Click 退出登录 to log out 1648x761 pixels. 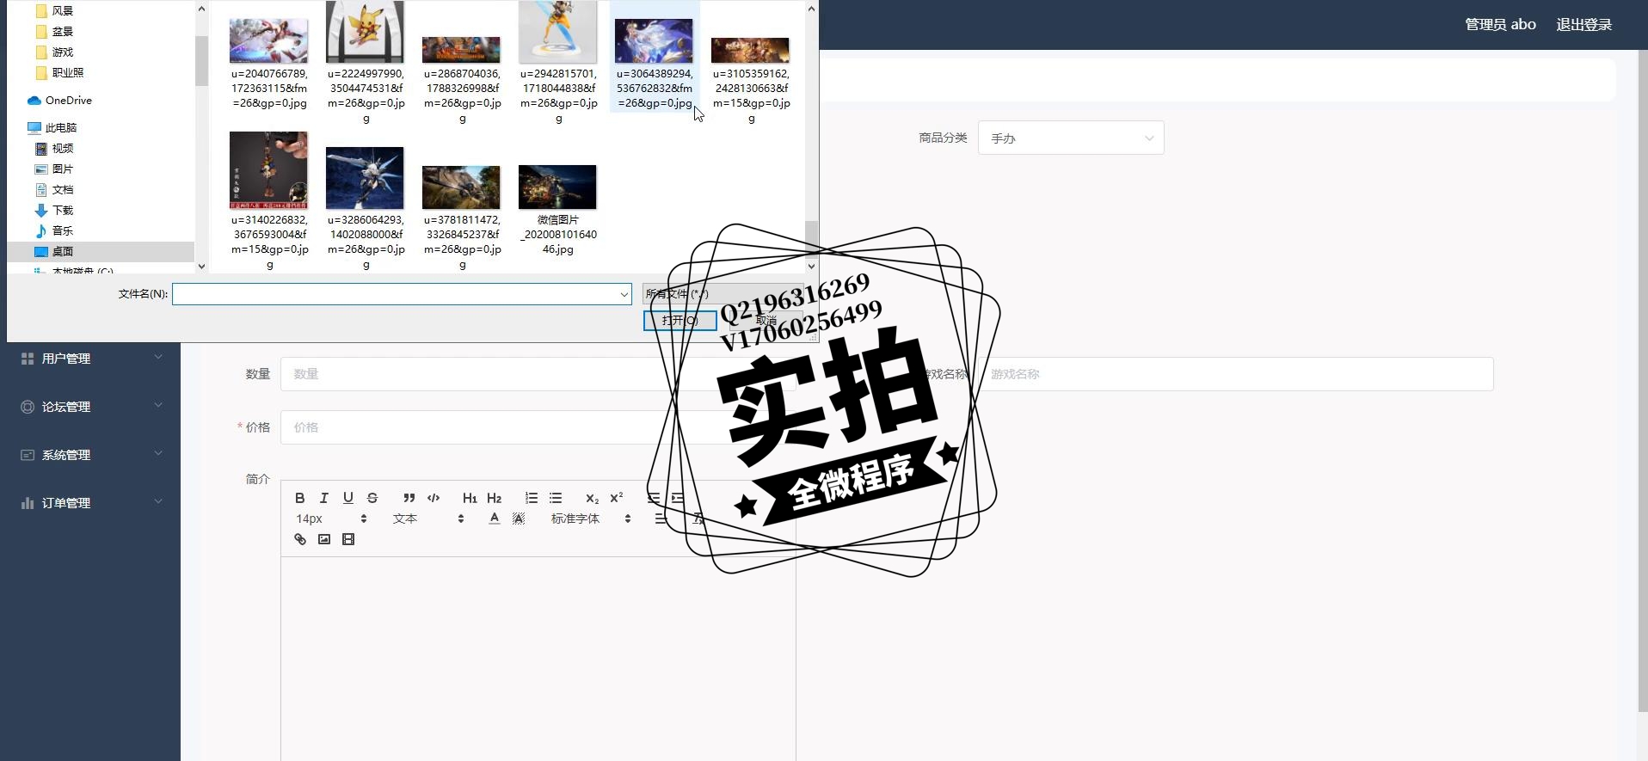1583,24
